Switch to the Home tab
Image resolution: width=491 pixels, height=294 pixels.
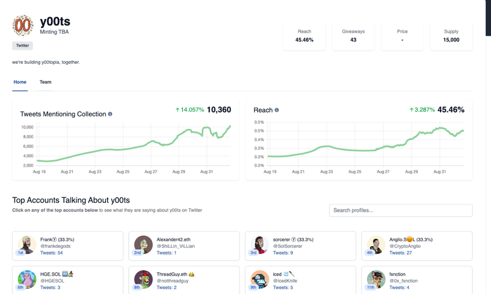pos(20,82)
